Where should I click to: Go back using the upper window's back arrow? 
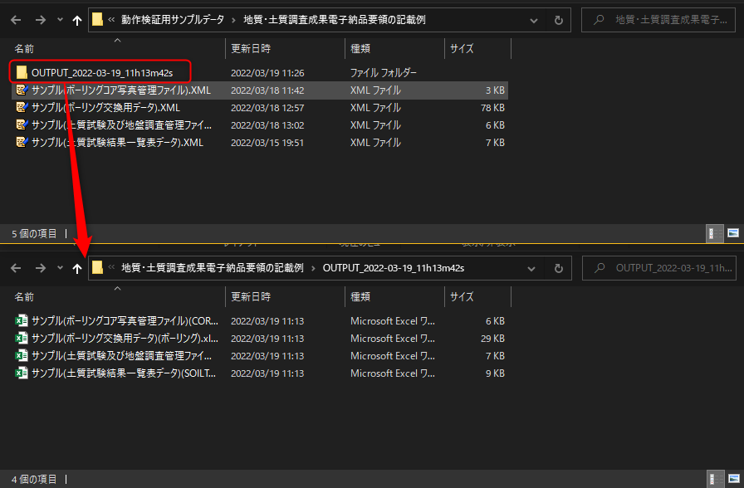pyautogui.click(x=16, y=20)
